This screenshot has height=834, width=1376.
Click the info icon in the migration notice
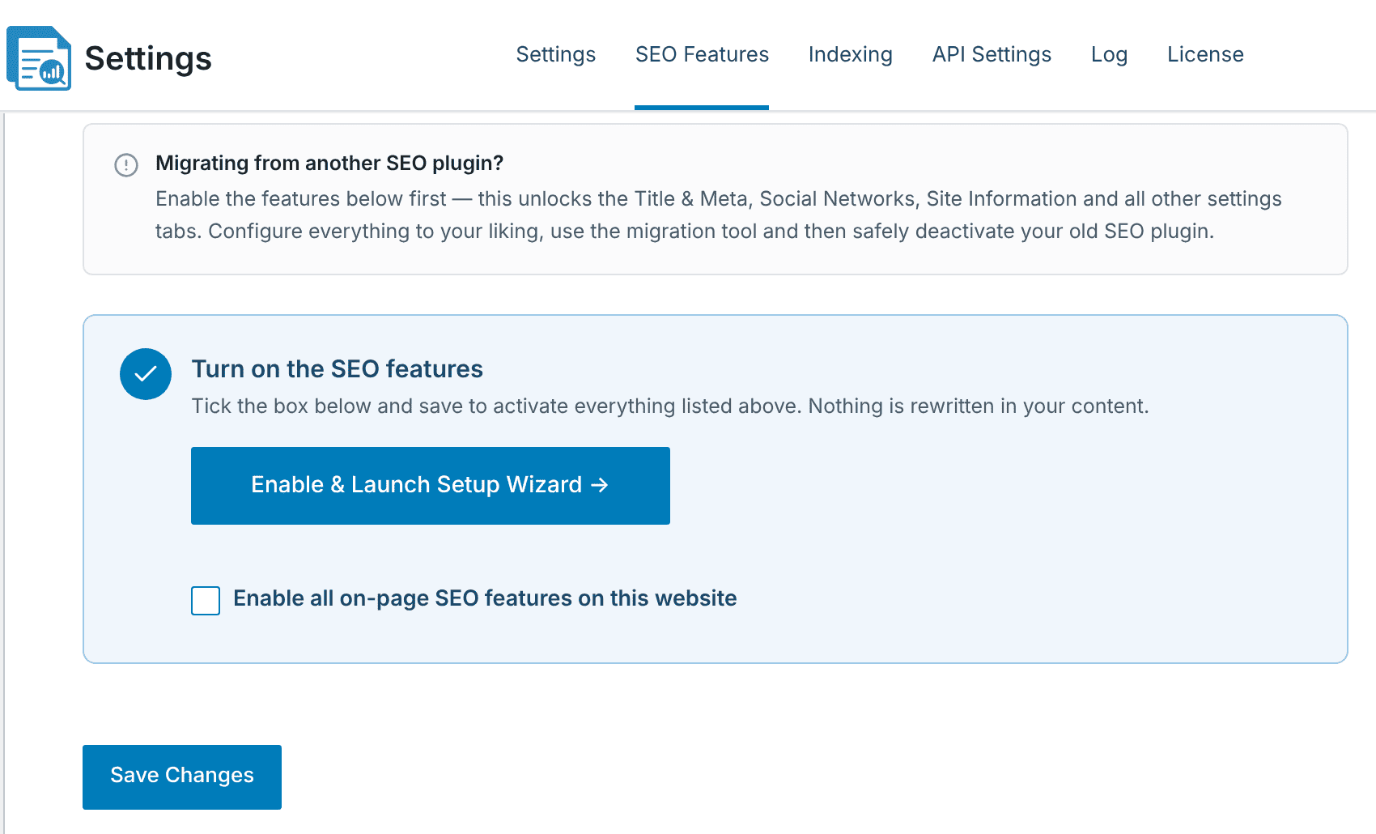(x=126, y=165)
